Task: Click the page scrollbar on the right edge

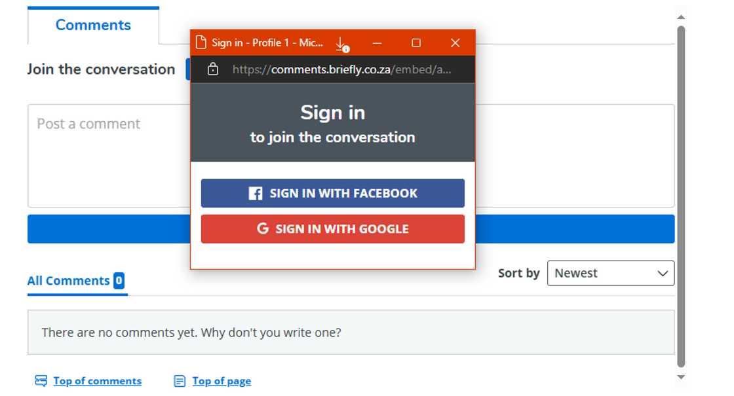Action: 680,196
